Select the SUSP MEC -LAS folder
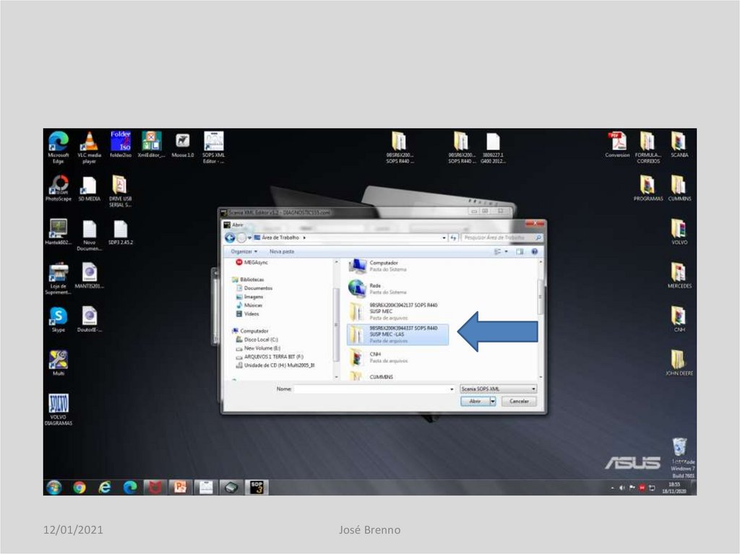Viewport: 740px width, 554px height. [397, 334]
